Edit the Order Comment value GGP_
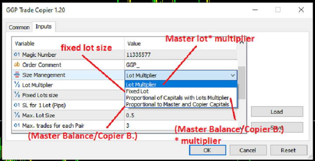 pyautogui.click(x=181, y=65)
